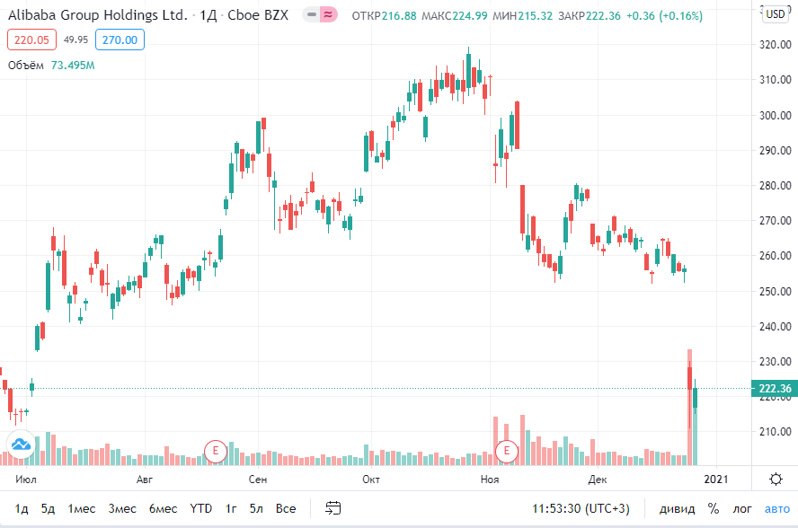
Task: Enable the лог logarithmic scale
Action: pos(742,508)
